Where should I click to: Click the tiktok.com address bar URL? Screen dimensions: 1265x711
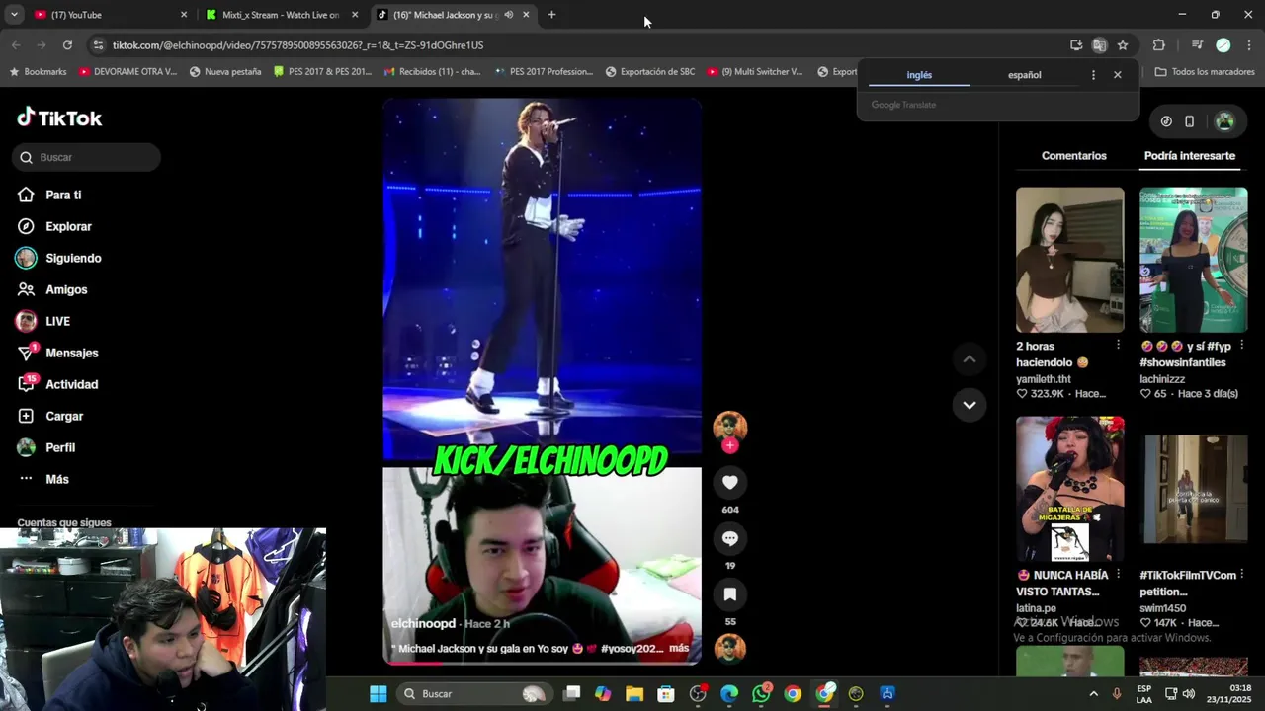tap(297, 45)
